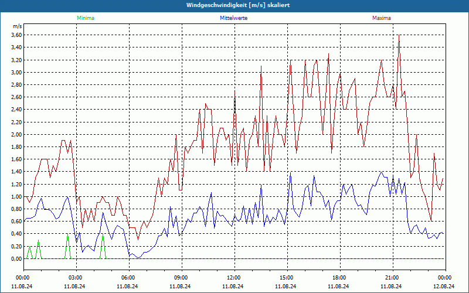This screenshot has height=293, width=469.
Task: Click the 2,80 y-axis value
Action: (x=16, y=84)
